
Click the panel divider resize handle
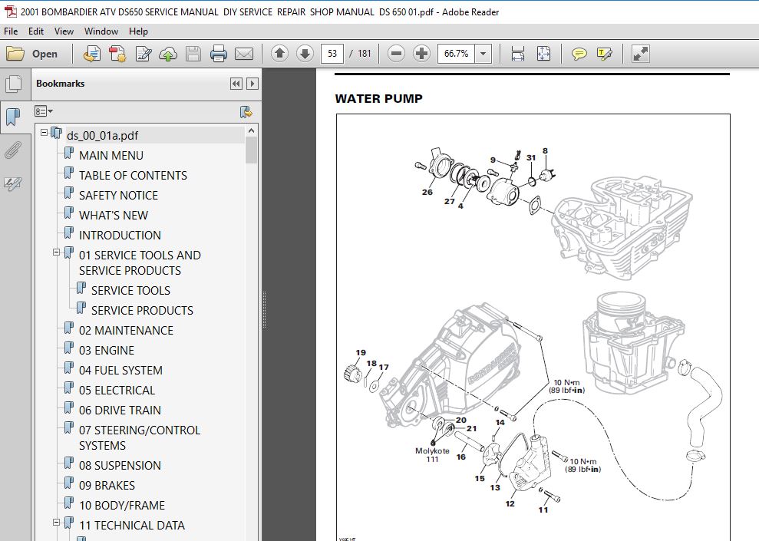click(264, 310)
